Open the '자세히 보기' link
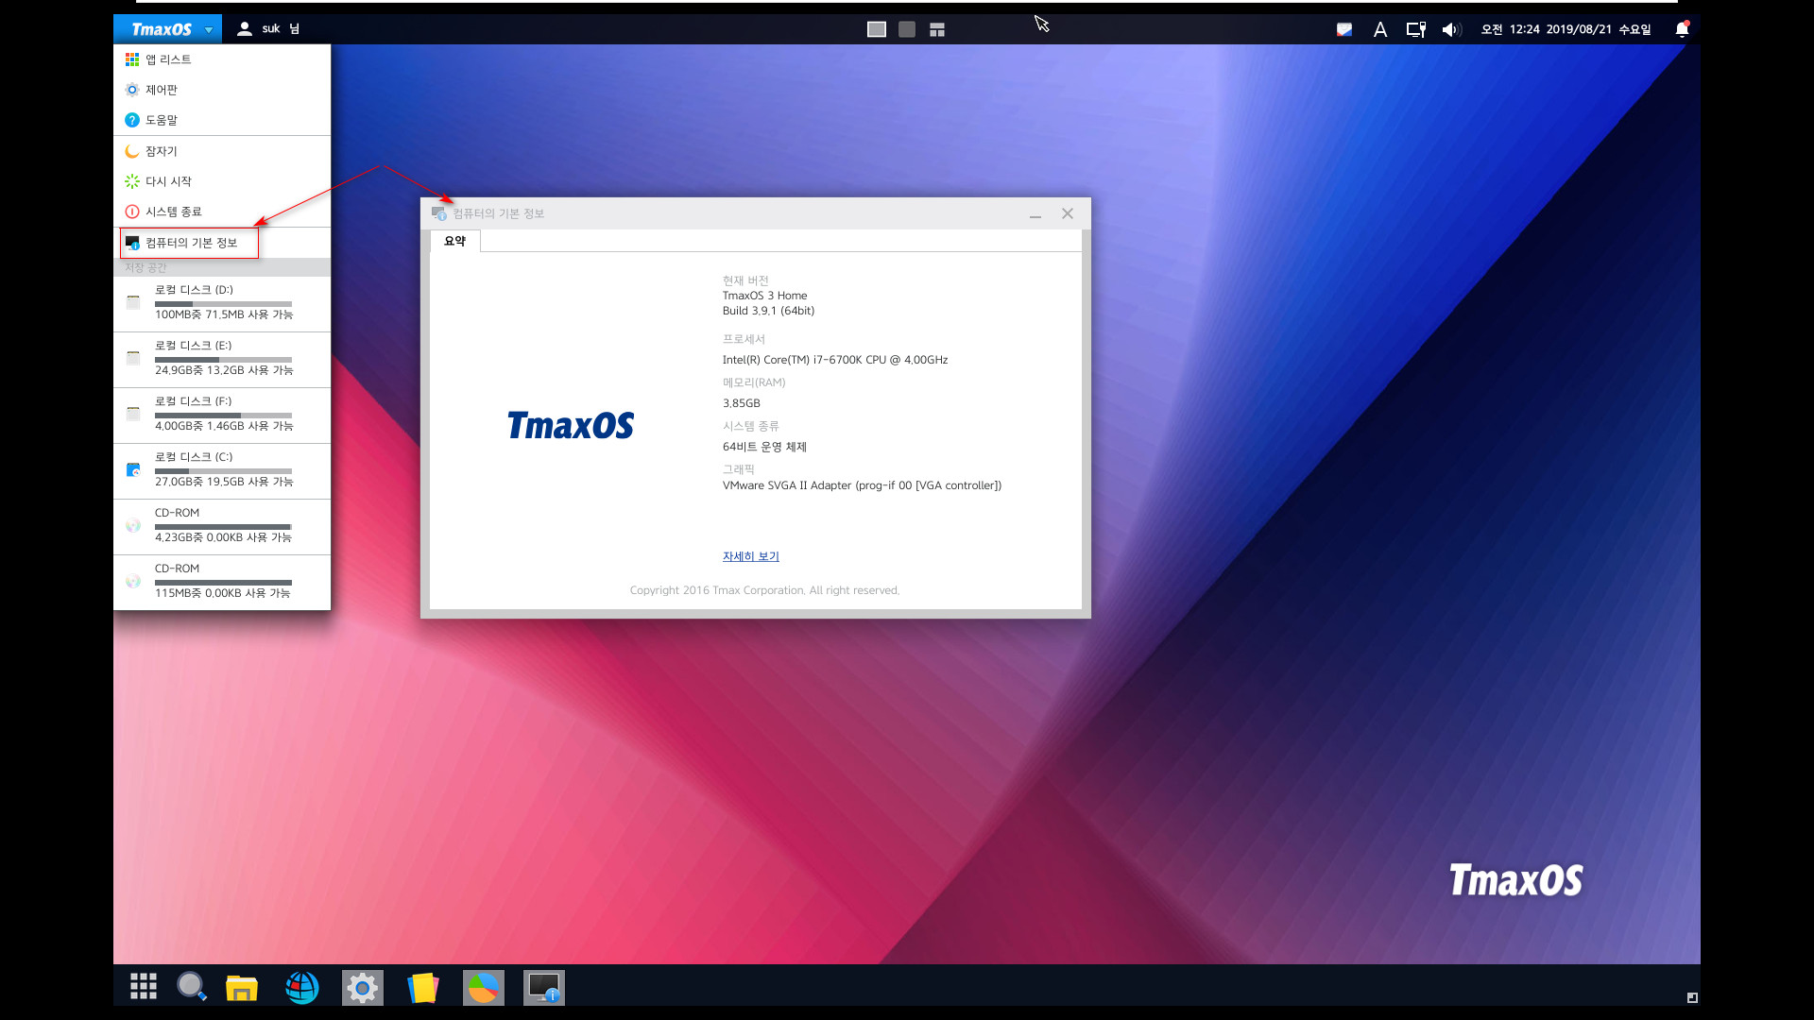This screenshot has width=1814, height=1020. 751,556
